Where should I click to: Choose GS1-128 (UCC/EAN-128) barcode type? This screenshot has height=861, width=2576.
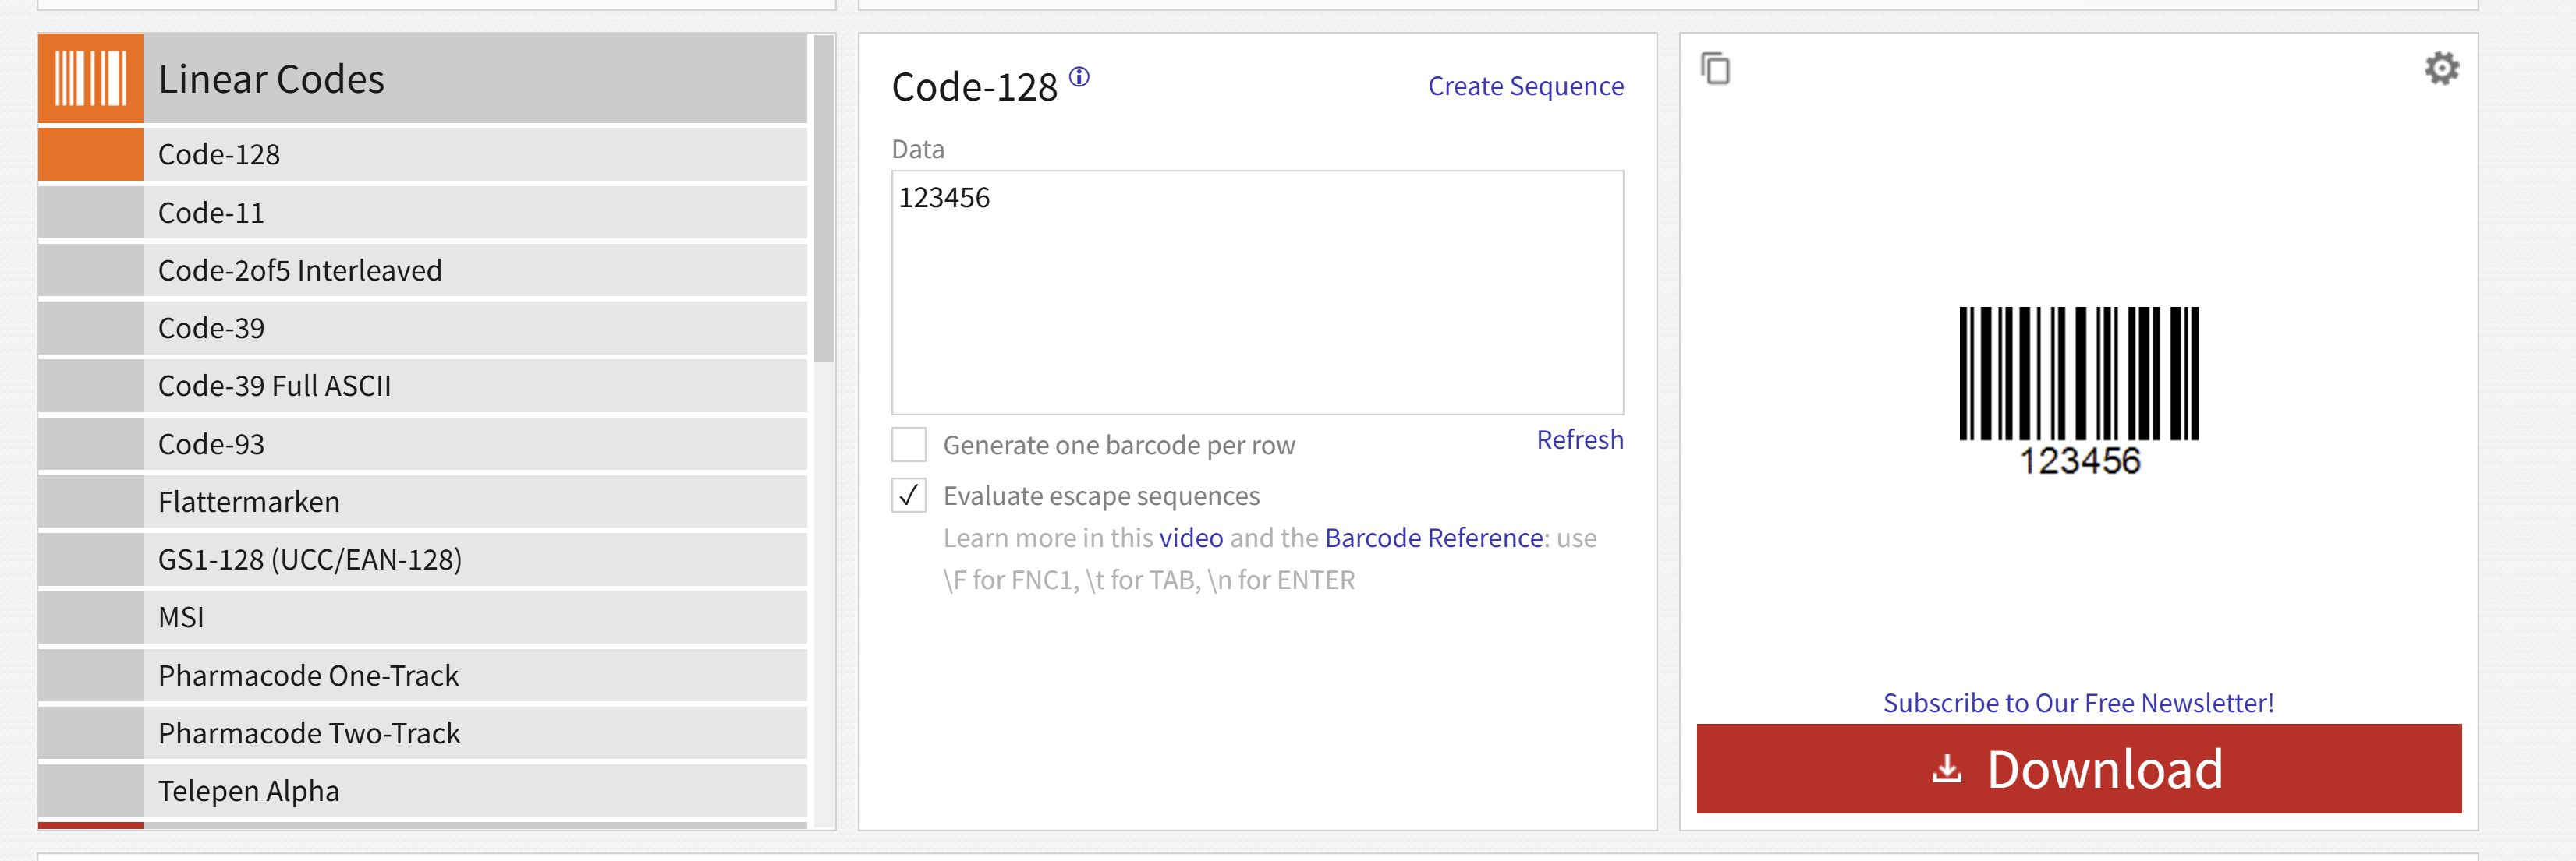coord(310,559)
